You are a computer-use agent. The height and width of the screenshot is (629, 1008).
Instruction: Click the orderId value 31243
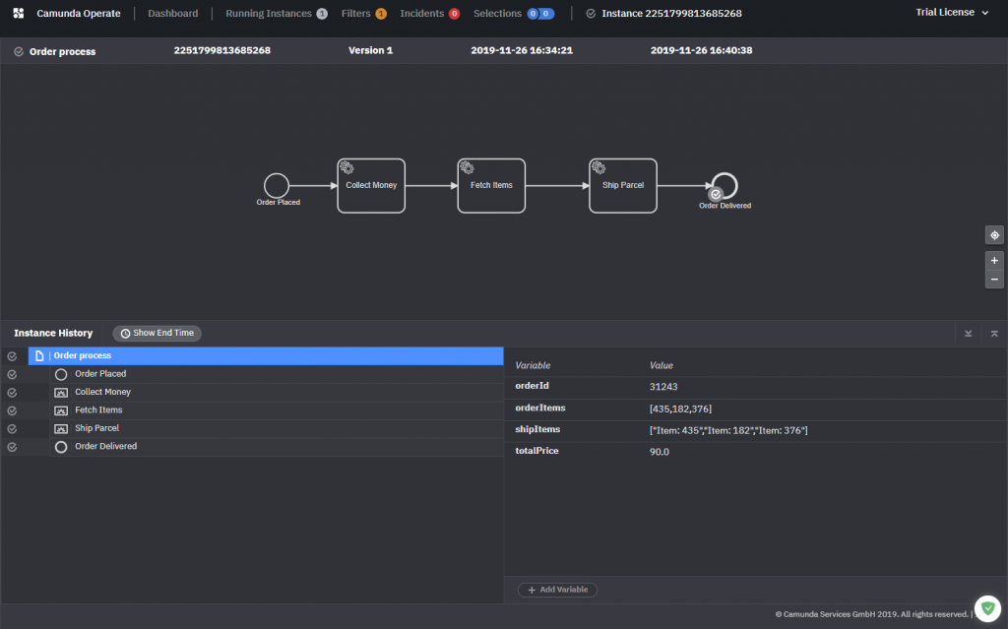pyautogui.click(x=663, y=387)
